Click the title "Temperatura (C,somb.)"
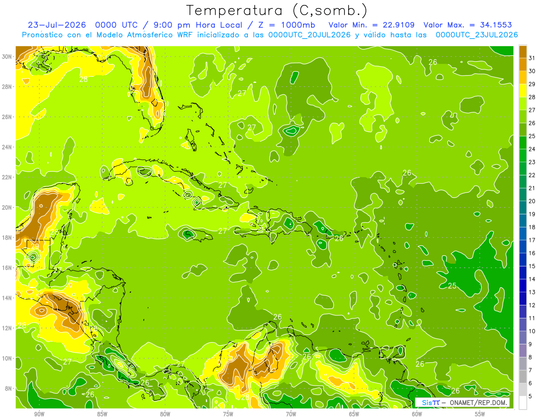 (x=277, y=10)
